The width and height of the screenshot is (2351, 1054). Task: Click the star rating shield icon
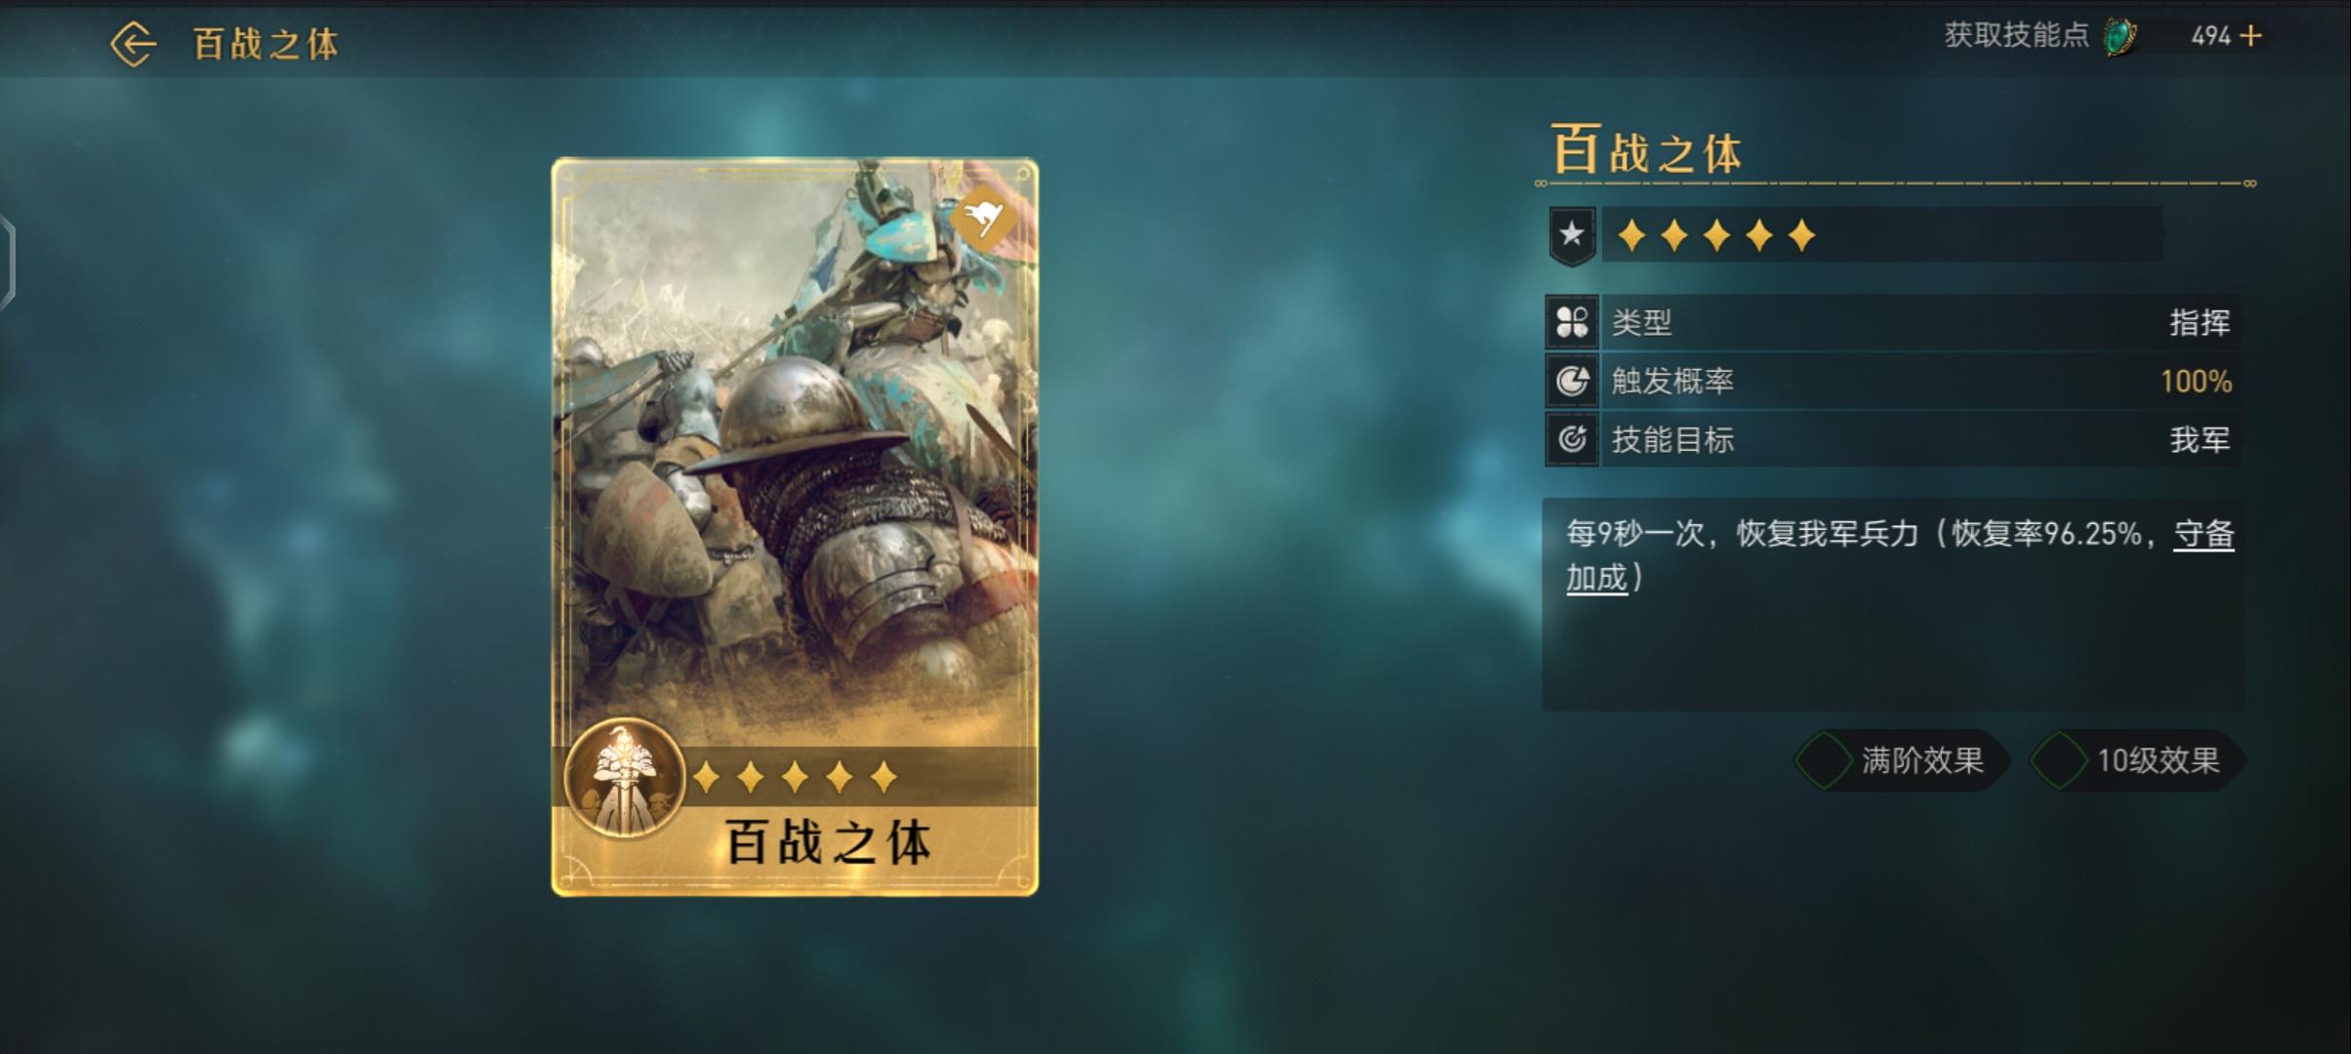click(x=1572, y=235)
